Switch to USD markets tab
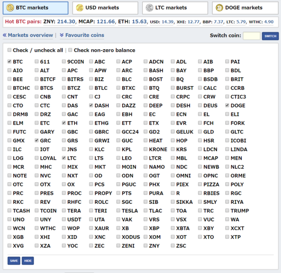 [x=105, y=8]
